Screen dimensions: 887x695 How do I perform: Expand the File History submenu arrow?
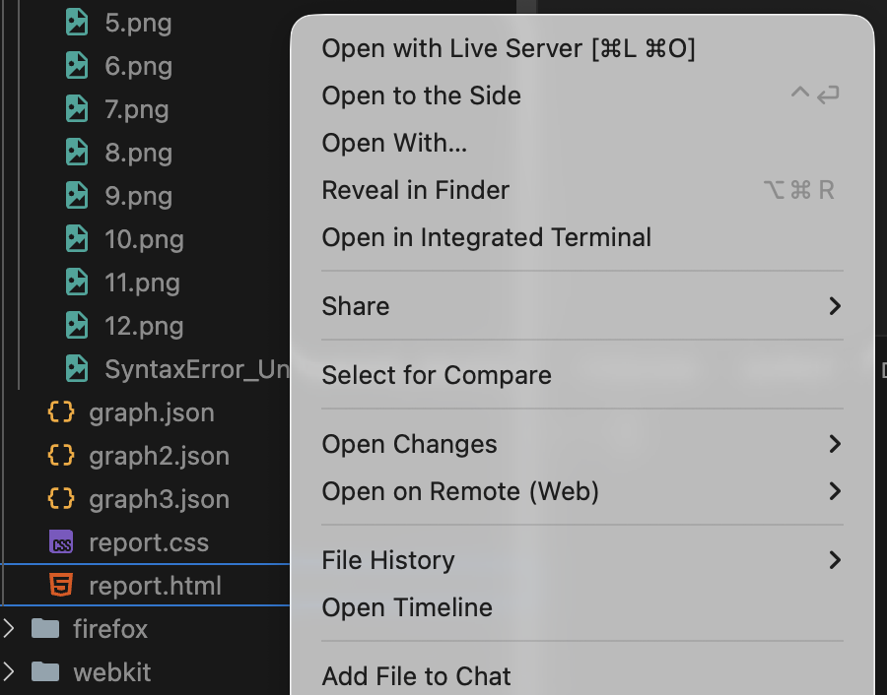(x=834, y=560)
